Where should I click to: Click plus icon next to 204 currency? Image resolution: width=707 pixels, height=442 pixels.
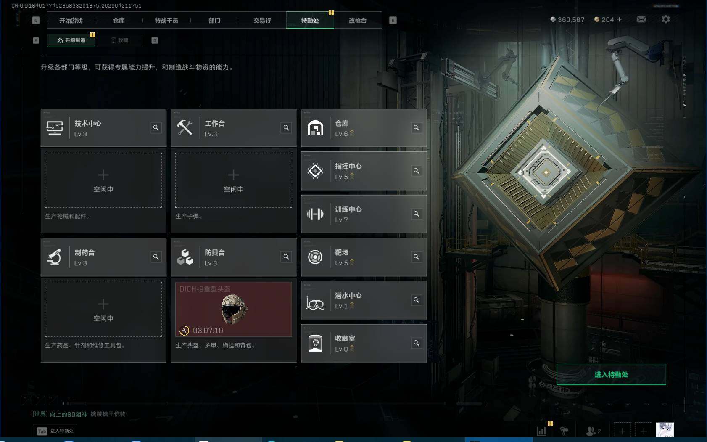(619, 19)
